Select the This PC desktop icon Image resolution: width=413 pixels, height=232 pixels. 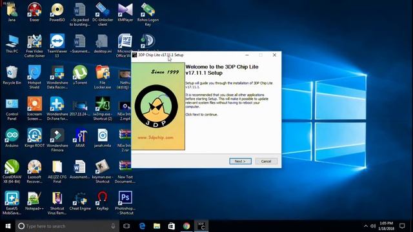click(x=12, y=44)
